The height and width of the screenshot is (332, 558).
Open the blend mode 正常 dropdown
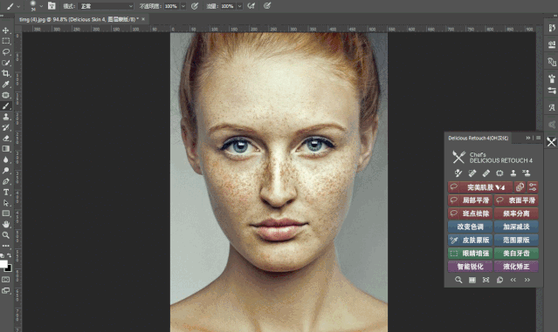tap(106, 6)
